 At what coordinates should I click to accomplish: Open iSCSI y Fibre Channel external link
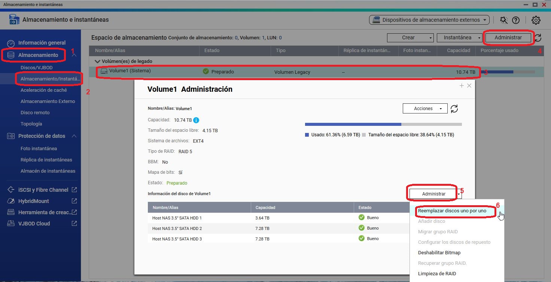[74, 190]
